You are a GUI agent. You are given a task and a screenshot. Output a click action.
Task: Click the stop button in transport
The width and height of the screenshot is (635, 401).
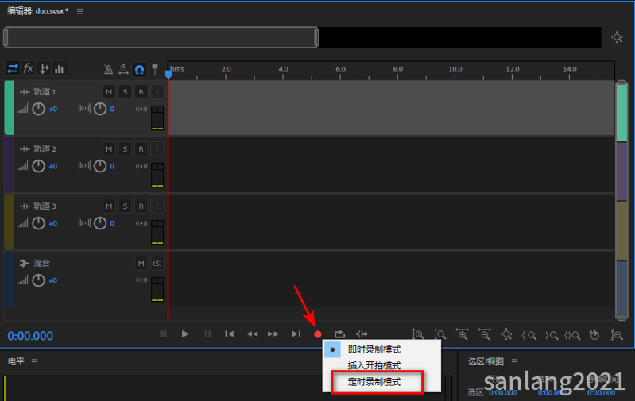163,334
